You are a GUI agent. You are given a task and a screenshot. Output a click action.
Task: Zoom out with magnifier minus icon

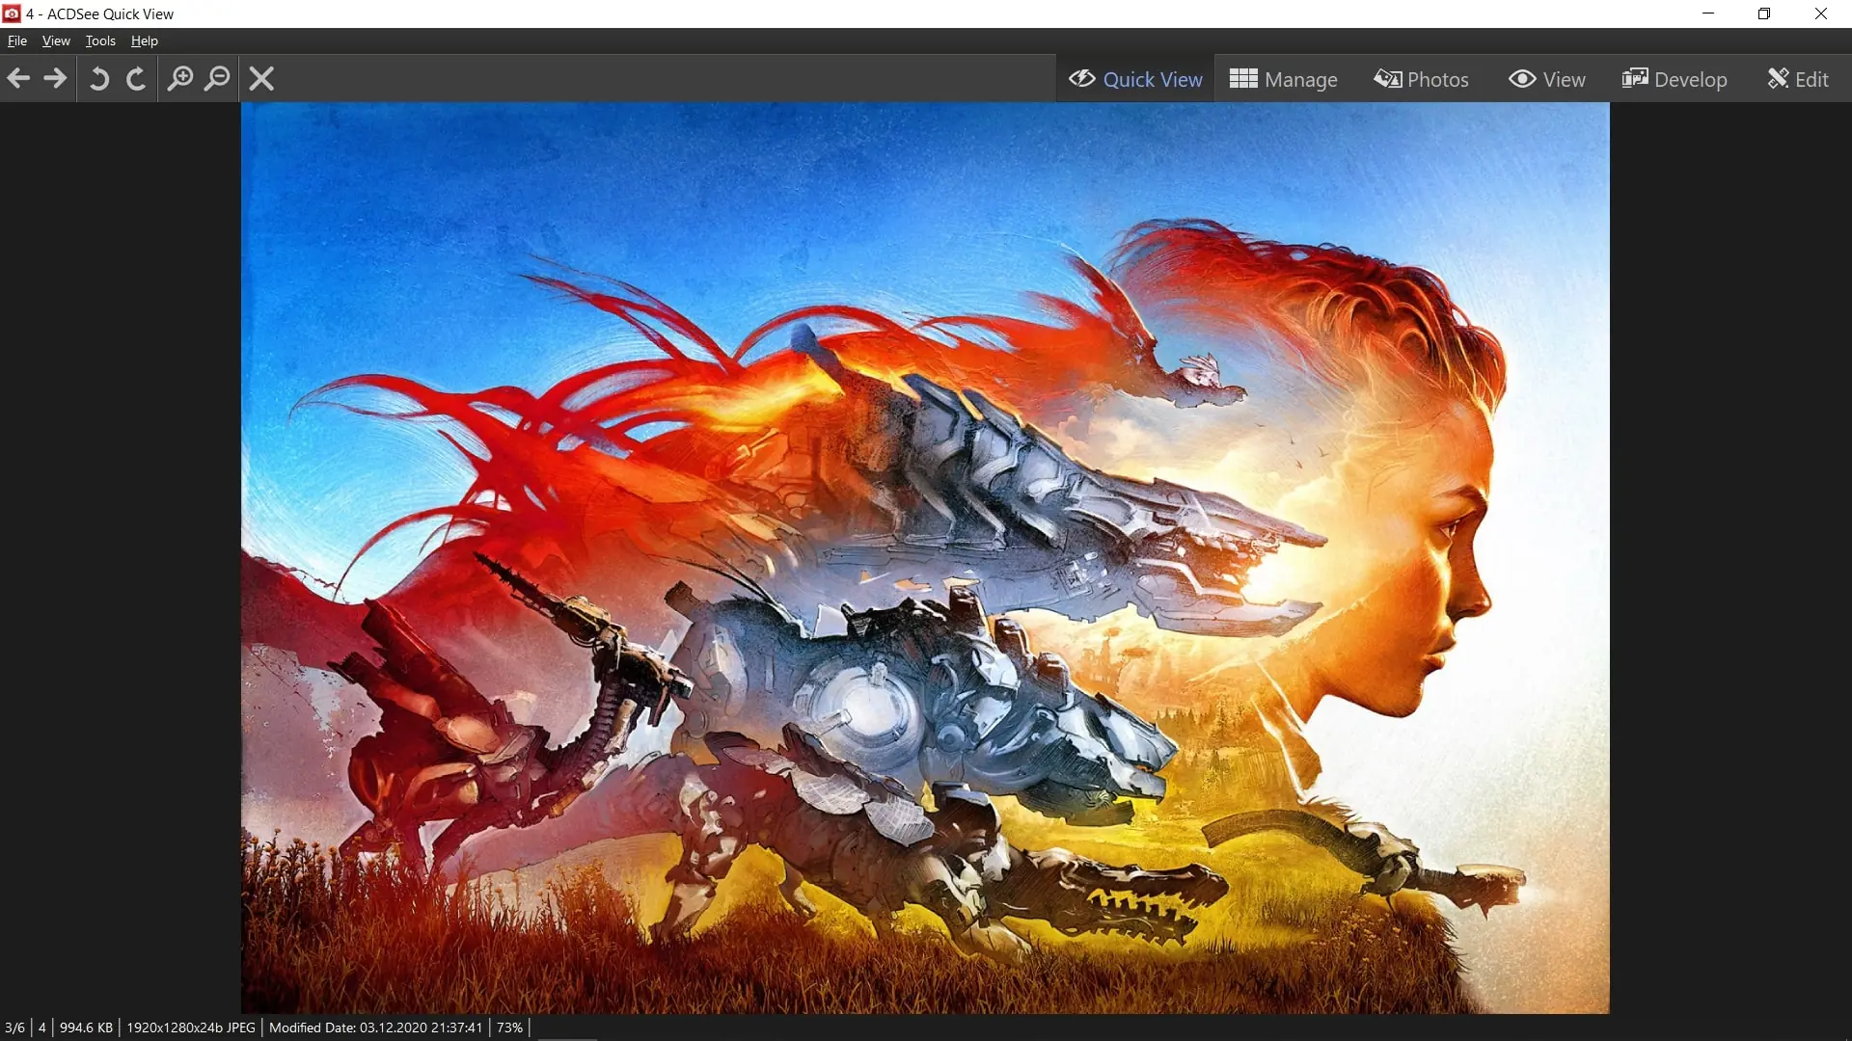[x=218, y=78]
